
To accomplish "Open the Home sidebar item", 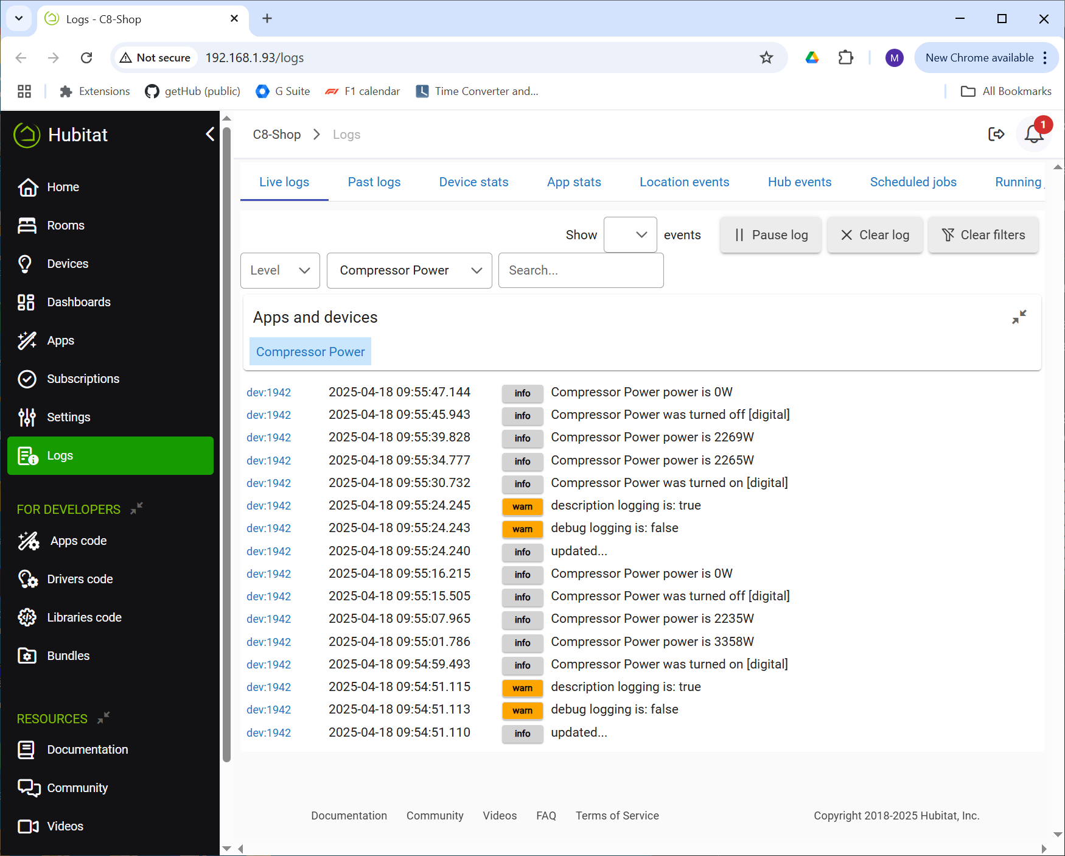I will [110, 187].
